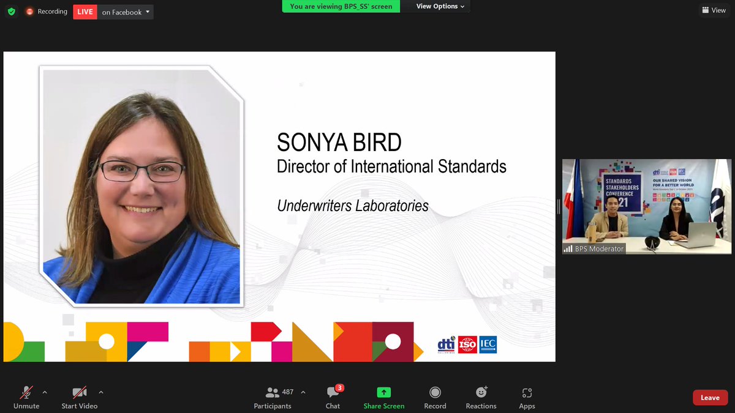
Task: Leave the meeting
Action: 710,398
